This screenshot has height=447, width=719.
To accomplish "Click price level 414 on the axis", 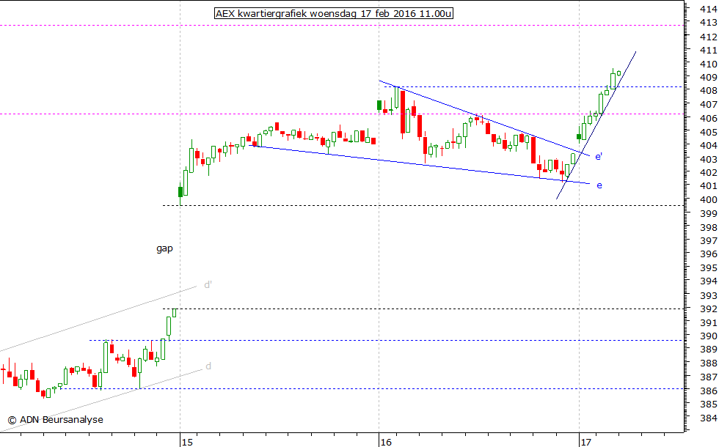I will point(709,9).
